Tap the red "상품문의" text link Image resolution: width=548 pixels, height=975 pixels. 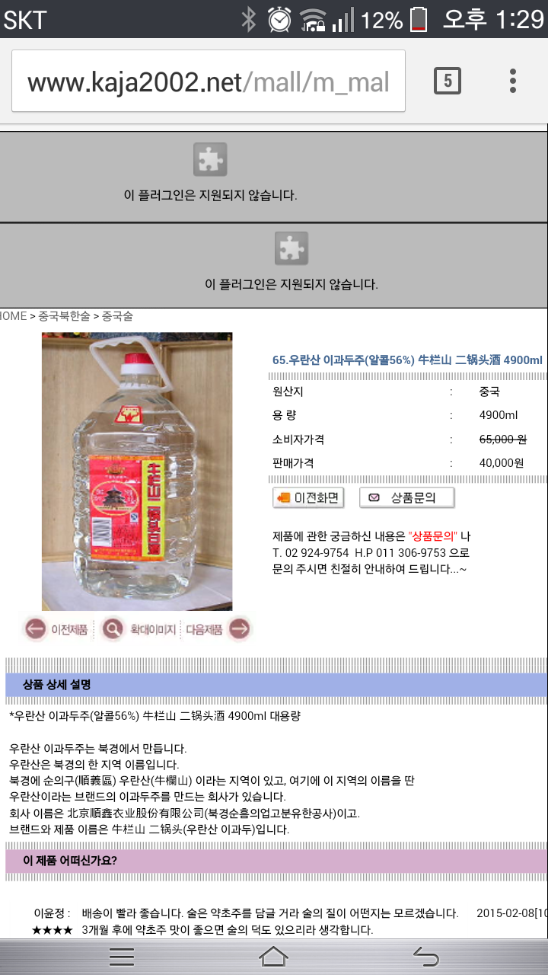click(433, 535)
